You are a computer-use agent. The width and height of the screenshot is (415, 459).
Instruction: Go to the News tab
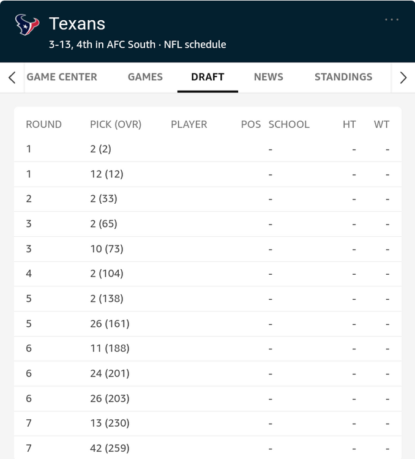pos(268,77)
